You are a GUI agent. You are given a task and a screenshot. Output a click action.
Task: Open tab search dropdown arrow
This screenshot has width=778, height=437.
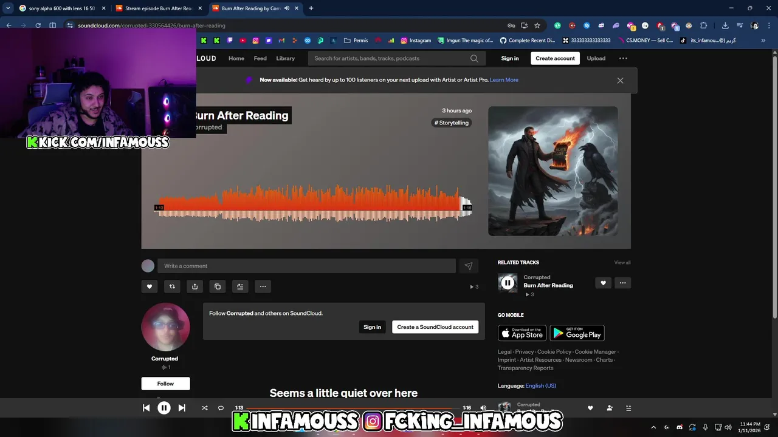click(8, 8)
